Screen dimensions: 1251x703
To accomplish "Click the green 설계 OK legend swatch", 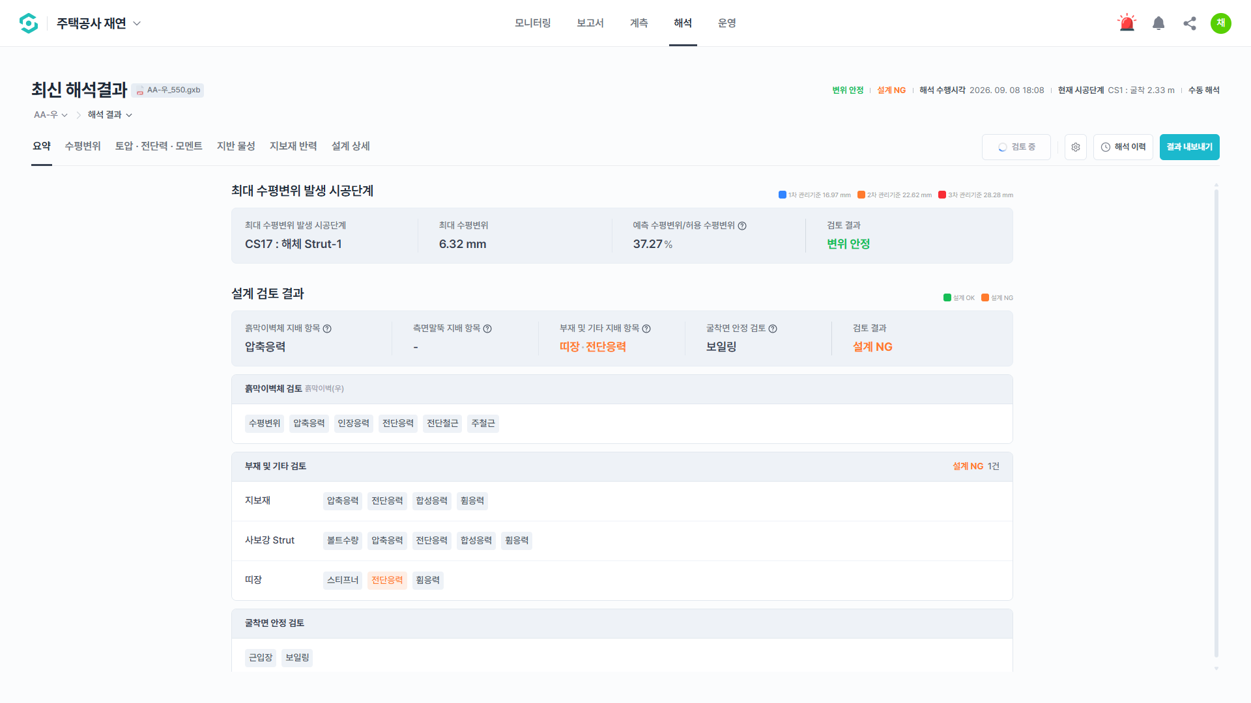I will pos(947,297).
